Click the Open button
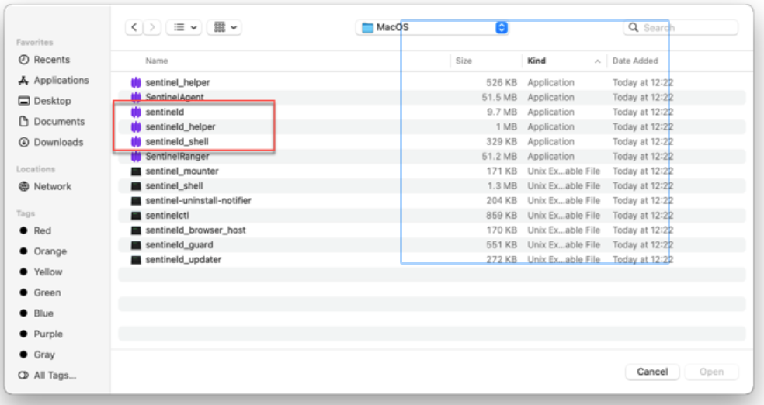The image size is (764, 405). tap(711, 372)
